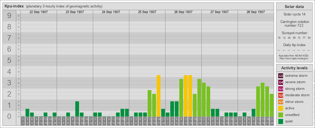The image size is (315, 128).
Task: Click the sunspot value 12
Action: pyautogui.click(x=284, y=38)
